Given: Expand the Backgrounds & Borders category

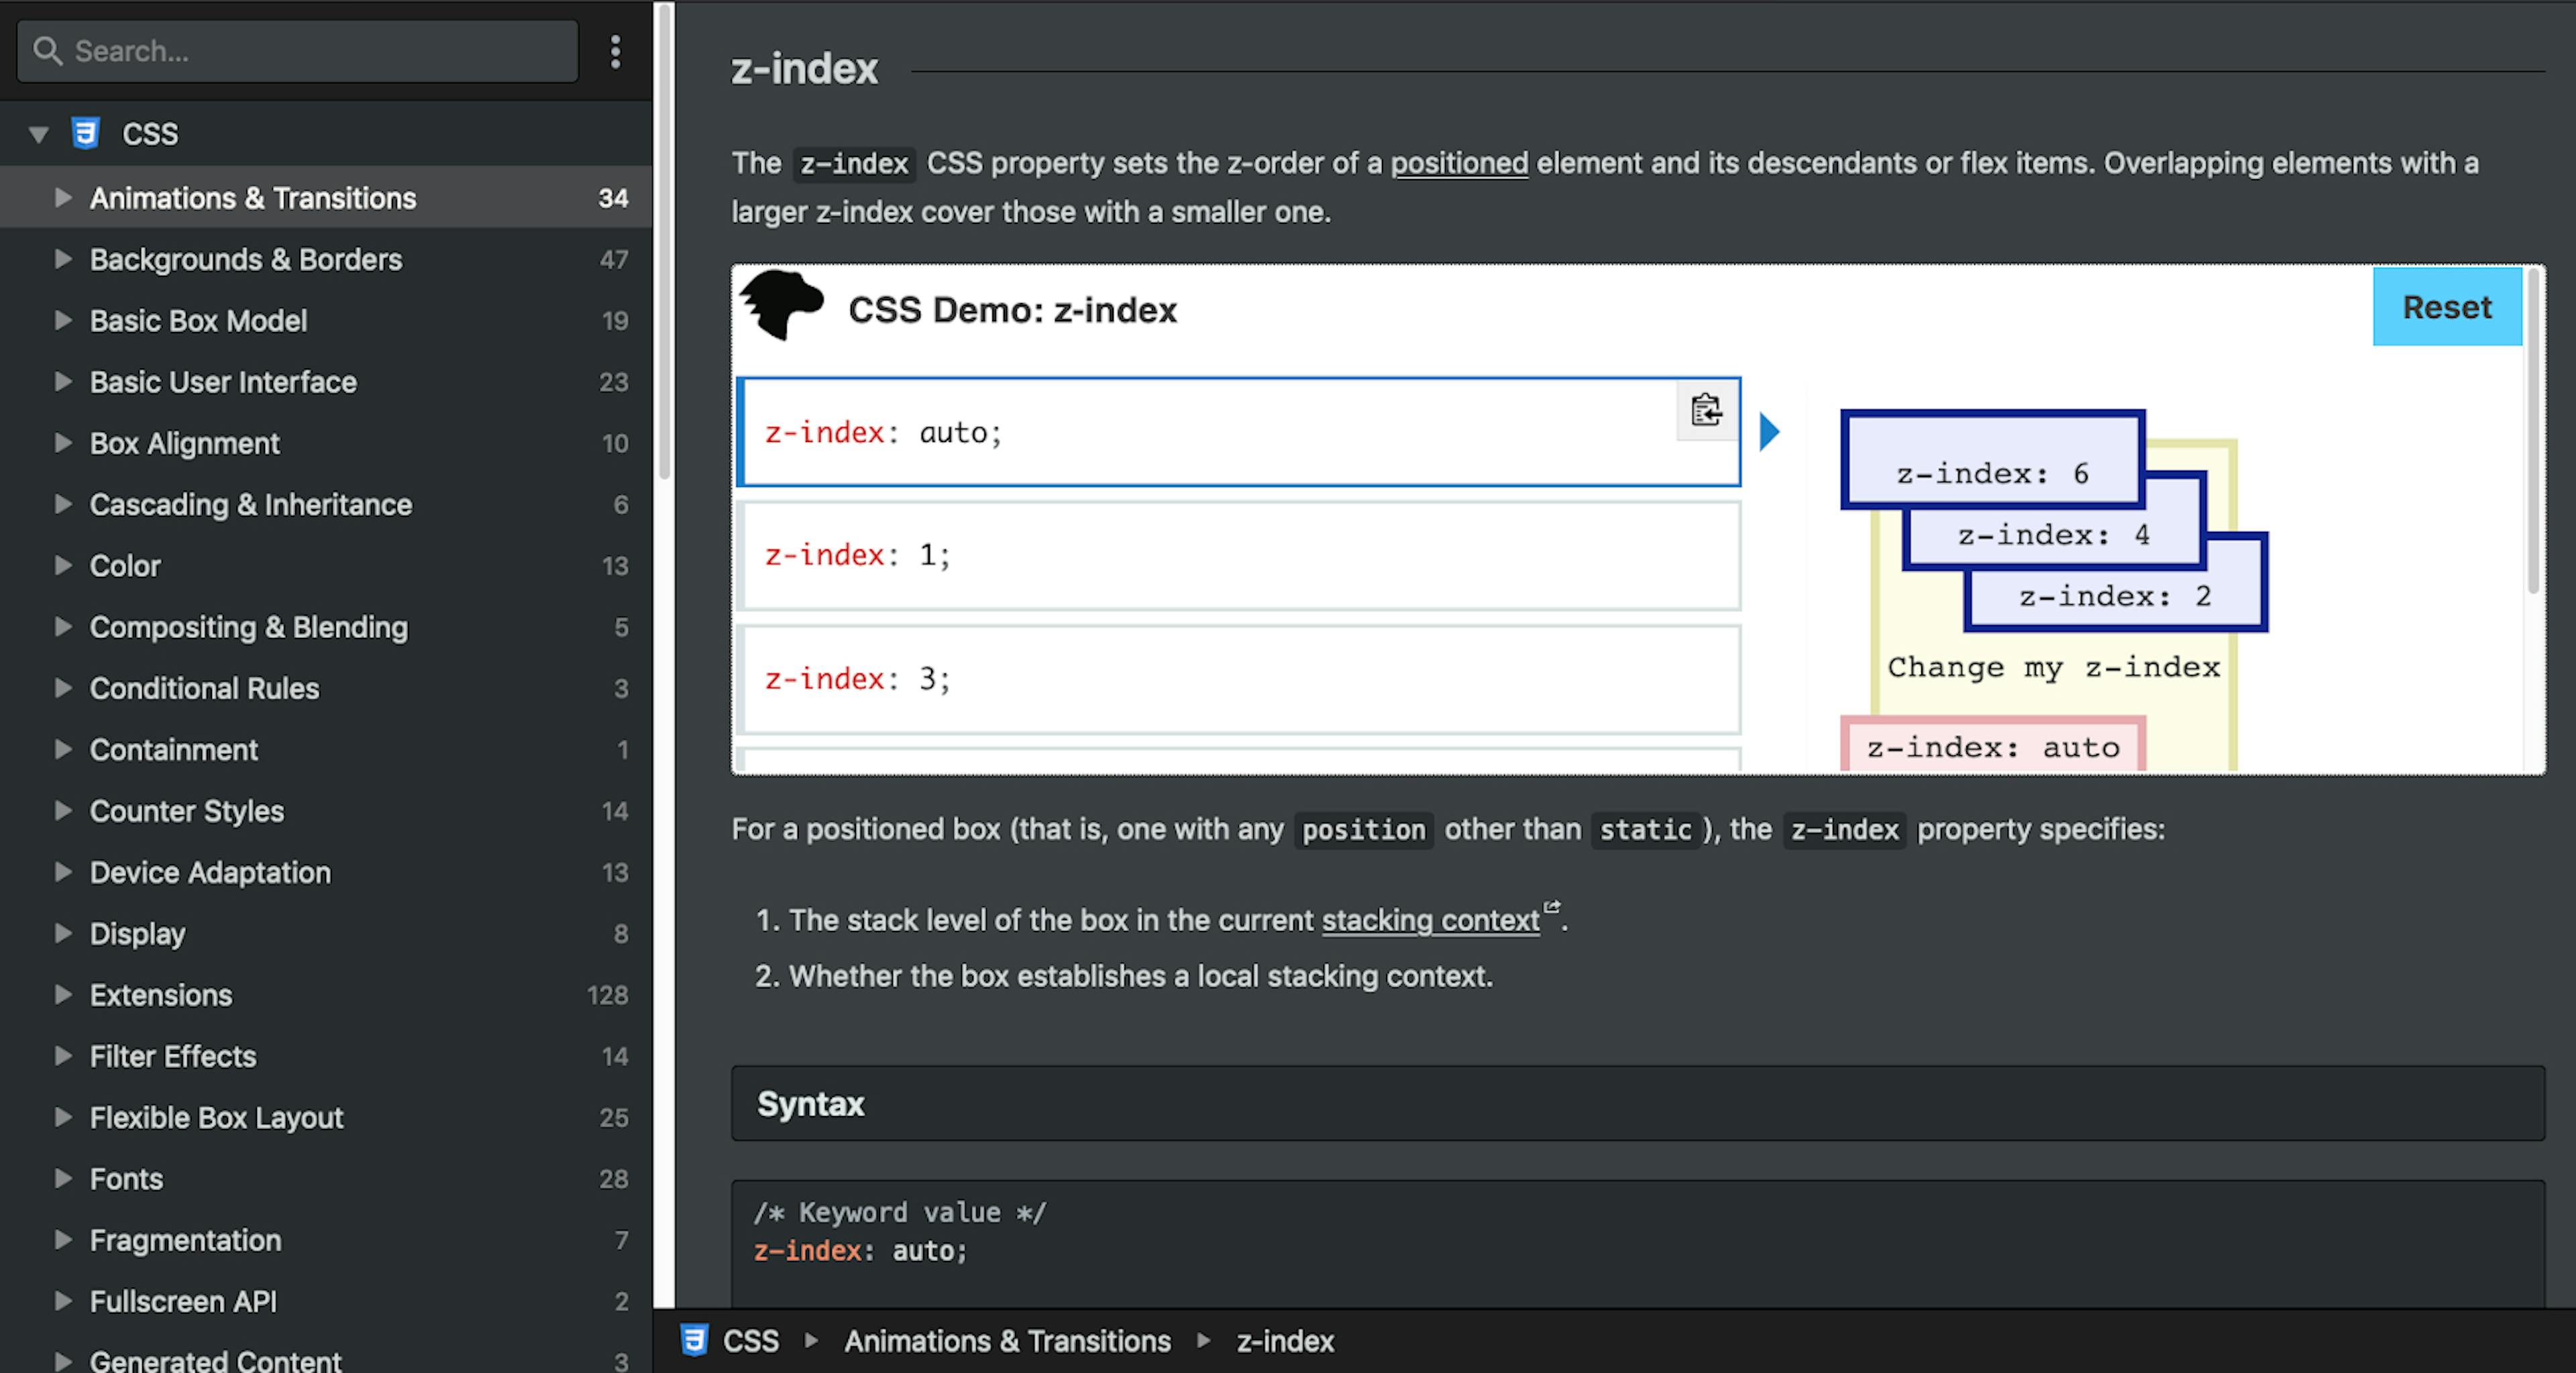Looking at the screenshot, I should (63, 259).
